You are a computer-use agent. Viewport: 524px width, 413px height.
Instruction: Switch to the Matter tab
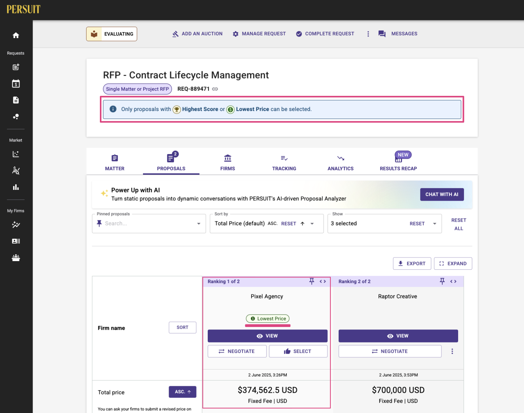tap(115, 163)
